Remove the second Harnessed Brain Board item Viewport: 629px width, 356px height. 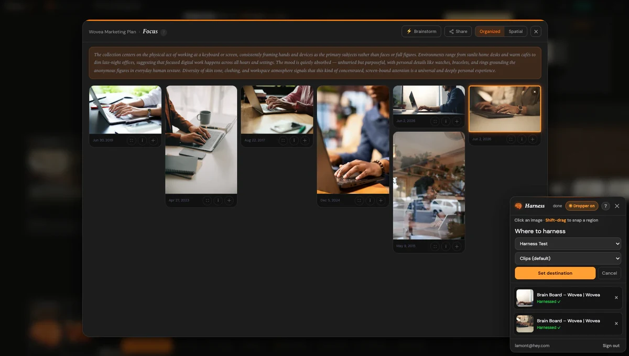[x=616, y=324]
